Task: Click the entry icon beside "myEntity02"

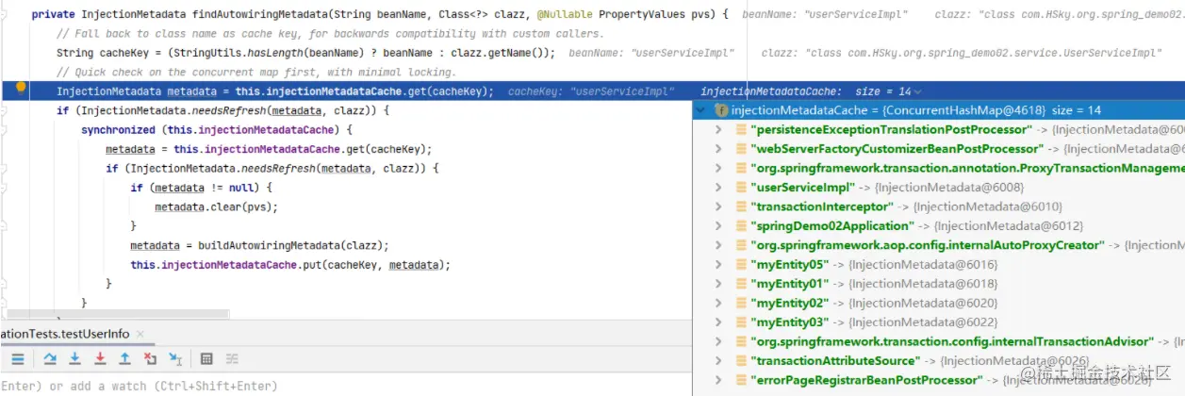Action: coord(742,303)
